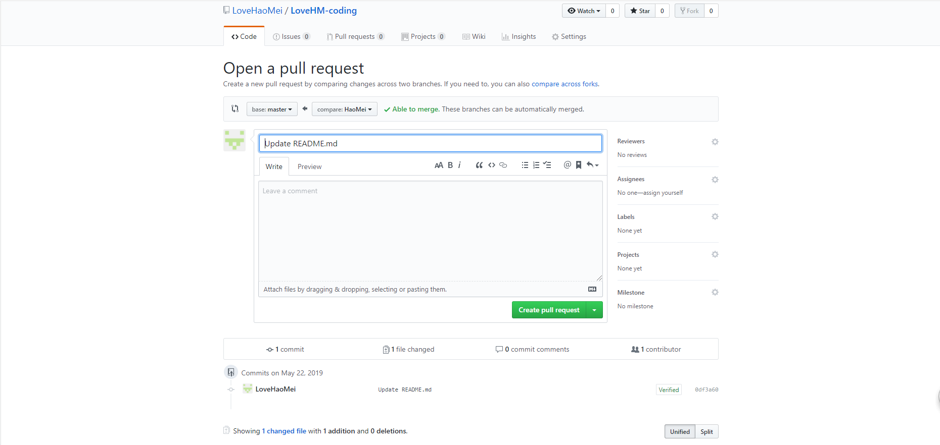The image size is (940, 445).
Task: Click the compare branches switch icon
Action: (x=235, y=108)
